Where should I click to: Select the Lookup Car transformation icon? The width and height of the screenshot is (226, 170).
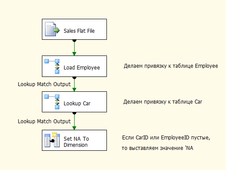coord(52,102)
